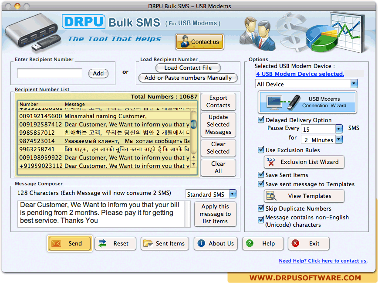Click the Message column header

[x=127, y=104]
